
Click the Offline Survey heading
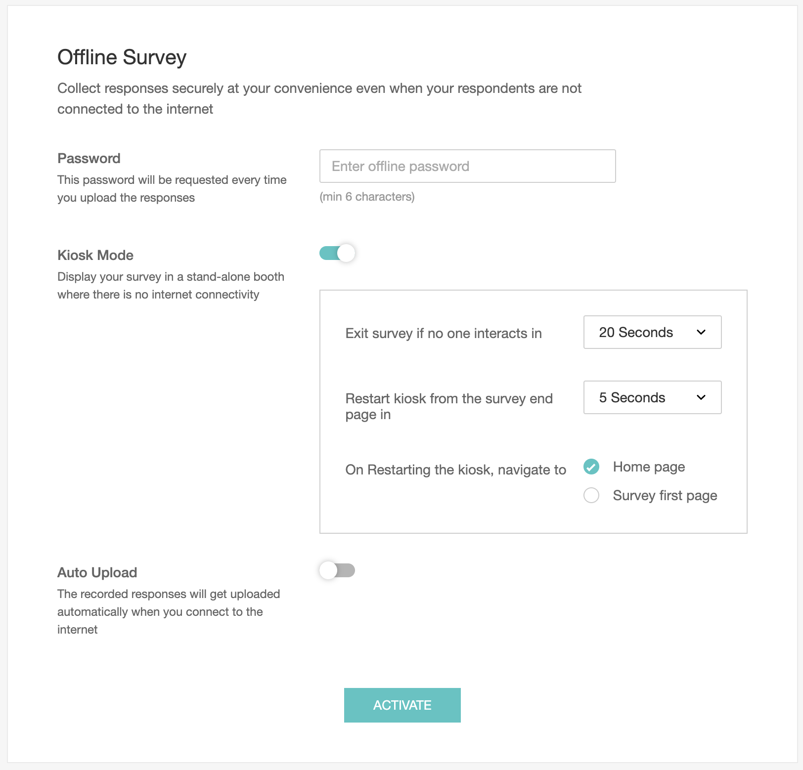pyautogui.click(x=122, y=57)
